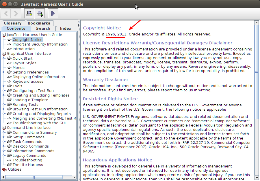Open Page Setup printer icon
The width and height of the screenshot is (260, 181).
point(40,13)
